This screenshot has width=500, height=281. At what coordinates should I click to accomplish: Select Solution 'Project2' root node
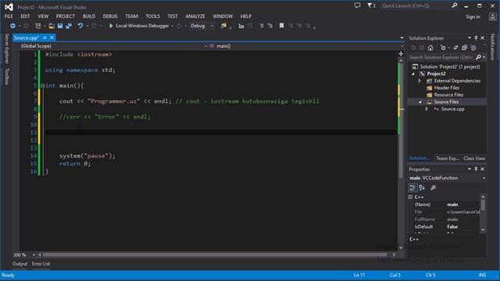coord(450,66)
